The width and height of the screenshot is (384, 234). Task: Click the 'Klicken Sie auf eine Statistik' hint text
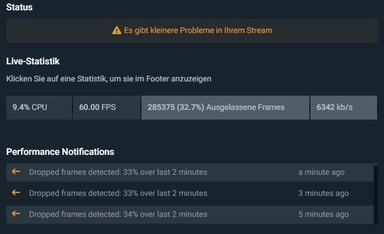coord(109,79)
